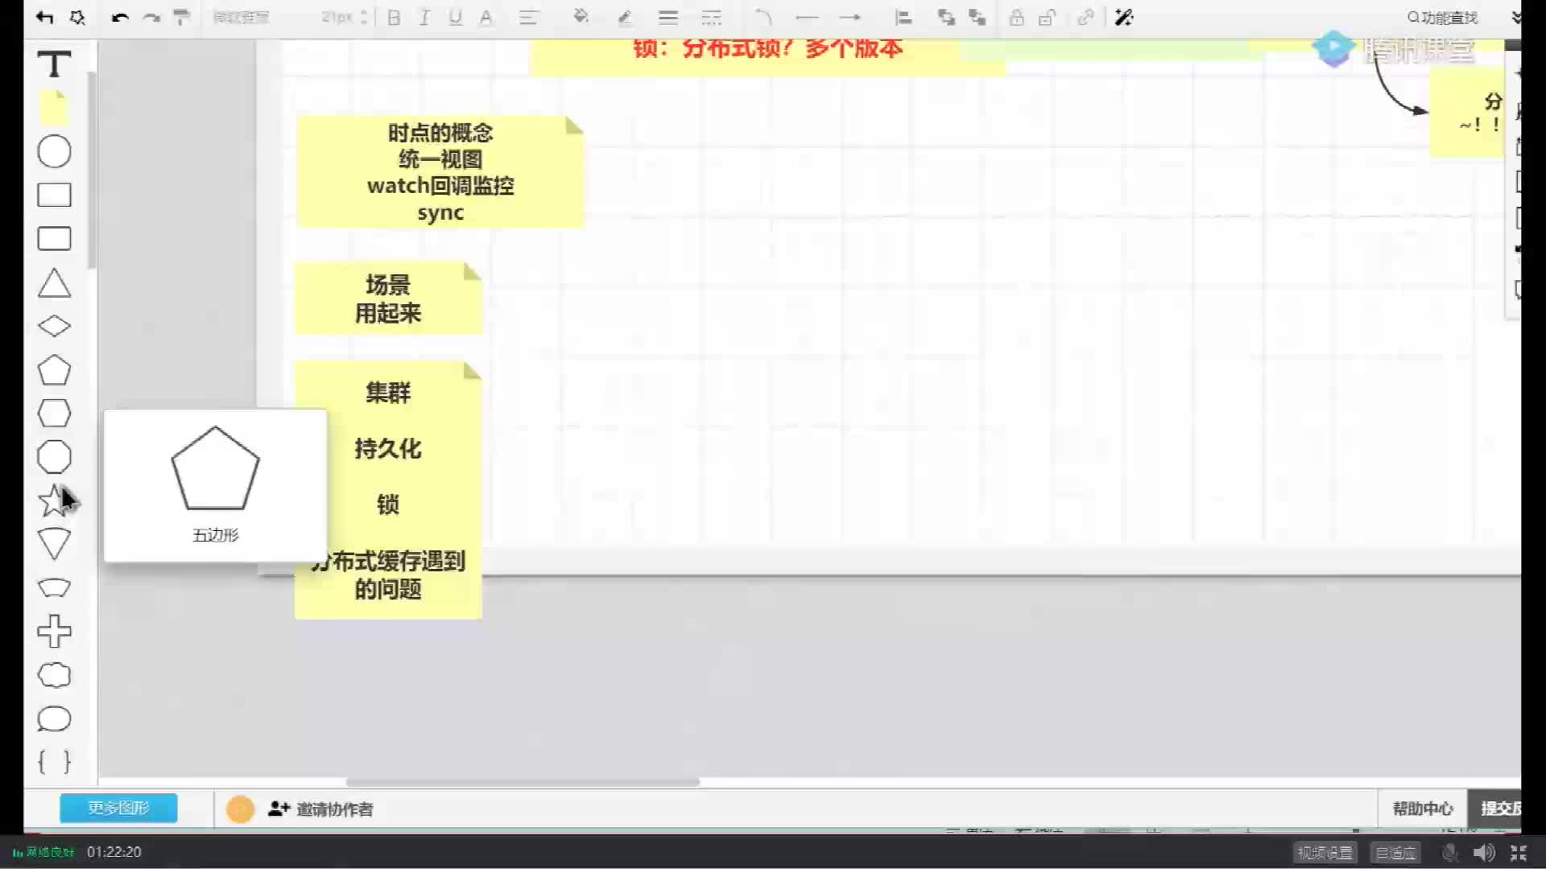
Task: Lock the selected shape
Action: 1016,17
